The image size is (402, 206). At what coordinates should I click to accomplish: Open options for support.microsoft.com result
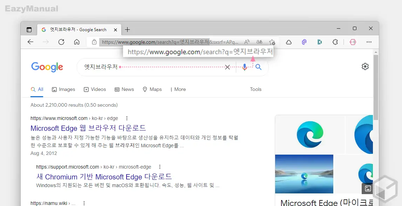pos(160,167)
